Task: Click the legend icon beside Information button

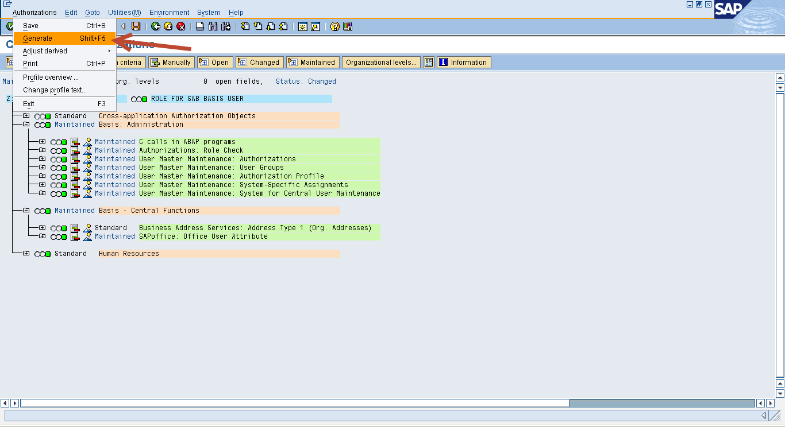Action: click(x=429, y=63)
